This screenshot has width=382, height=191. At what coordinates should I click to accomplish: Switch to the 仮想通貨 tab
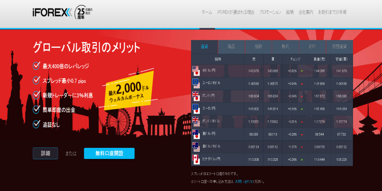[339, 47]
